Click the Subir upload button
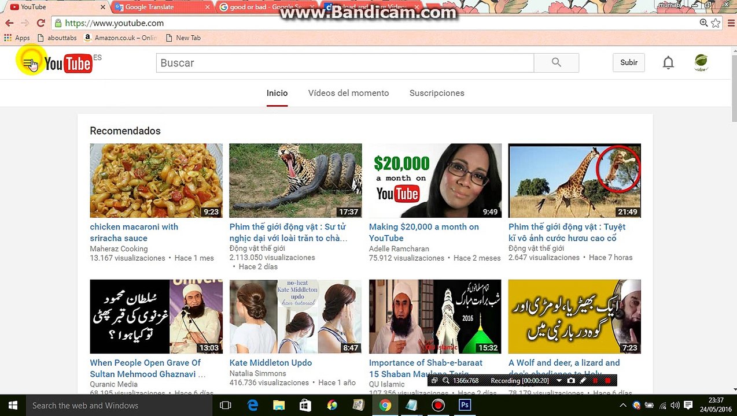737x416 pixels. click(x=629, y=62)
